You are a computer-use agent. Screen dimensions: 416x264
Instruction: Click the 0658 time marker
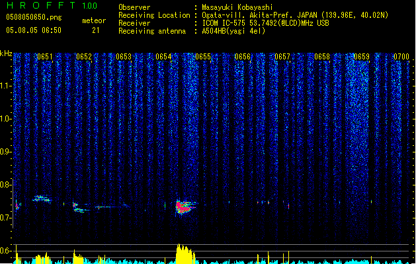(322, 57)
